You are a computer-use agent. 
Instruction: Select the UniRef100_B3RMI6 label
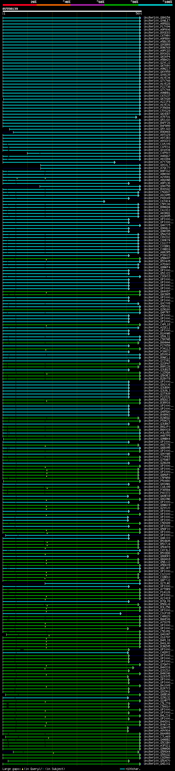[x=157, y=403]
